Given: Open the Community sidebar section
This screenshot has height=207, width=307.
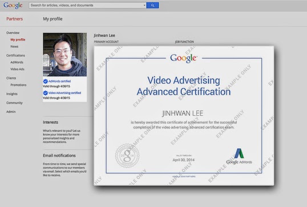Looking at the screenshot, I should pyautogui.click(x=14, y=103).
